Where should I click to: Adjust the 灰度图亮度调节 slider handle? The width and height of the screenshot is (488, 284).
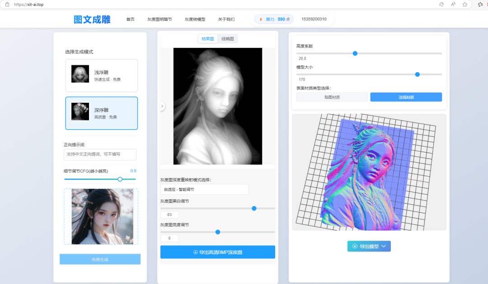point(218,232)
